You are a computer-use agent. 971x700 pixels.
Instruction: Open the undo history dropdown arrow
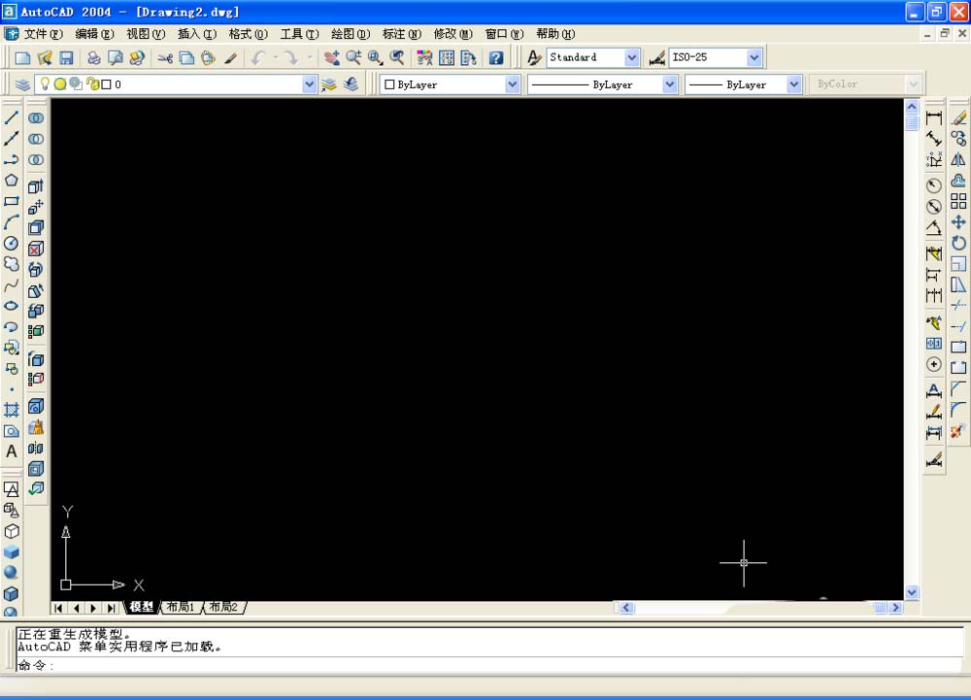(x=275, y=57)
